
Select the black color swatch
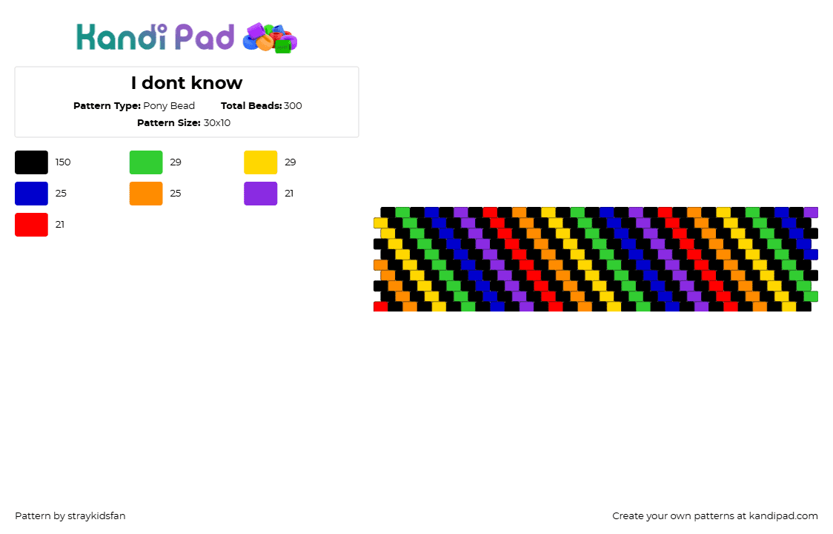click(x=31, y=162)
